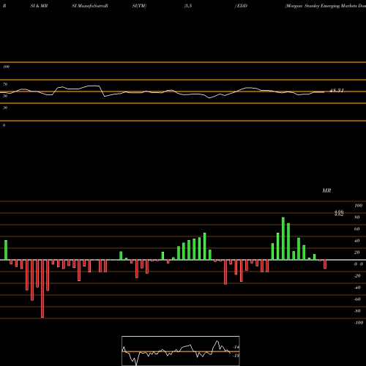The image size is (366, 366).
Task: Click the 'MR' label above the bar chart
Action: click(326, 190)
